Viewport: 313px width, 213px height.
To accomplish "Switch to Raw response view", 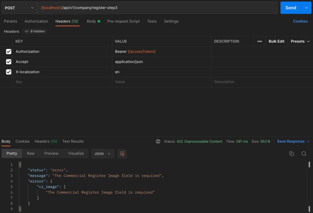I will (x=31, y=153).
